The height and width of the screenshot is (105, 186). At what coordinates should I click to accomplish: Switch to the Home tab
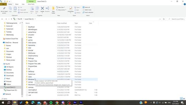pyautogui.click(x=10, y=4)
